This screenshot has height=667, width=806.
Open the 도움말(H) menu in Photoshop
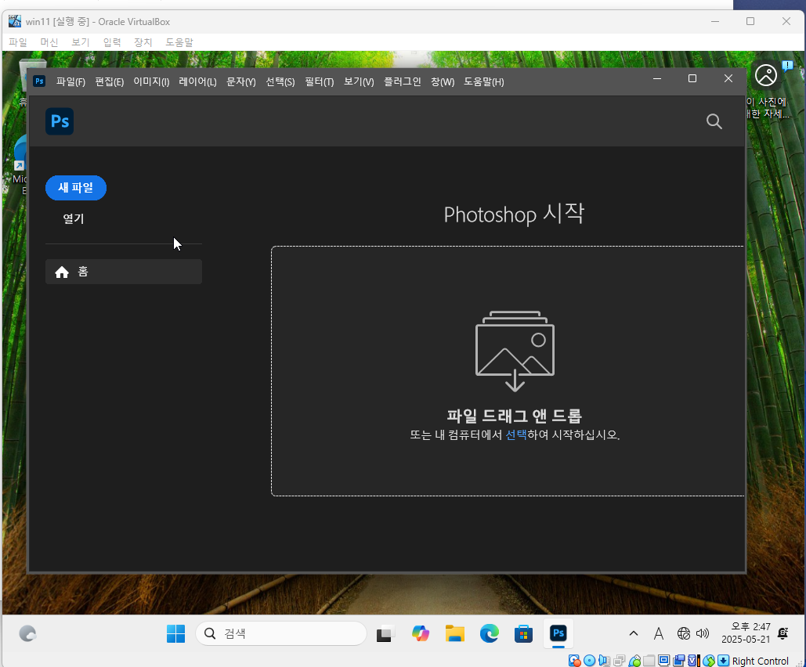484,81
